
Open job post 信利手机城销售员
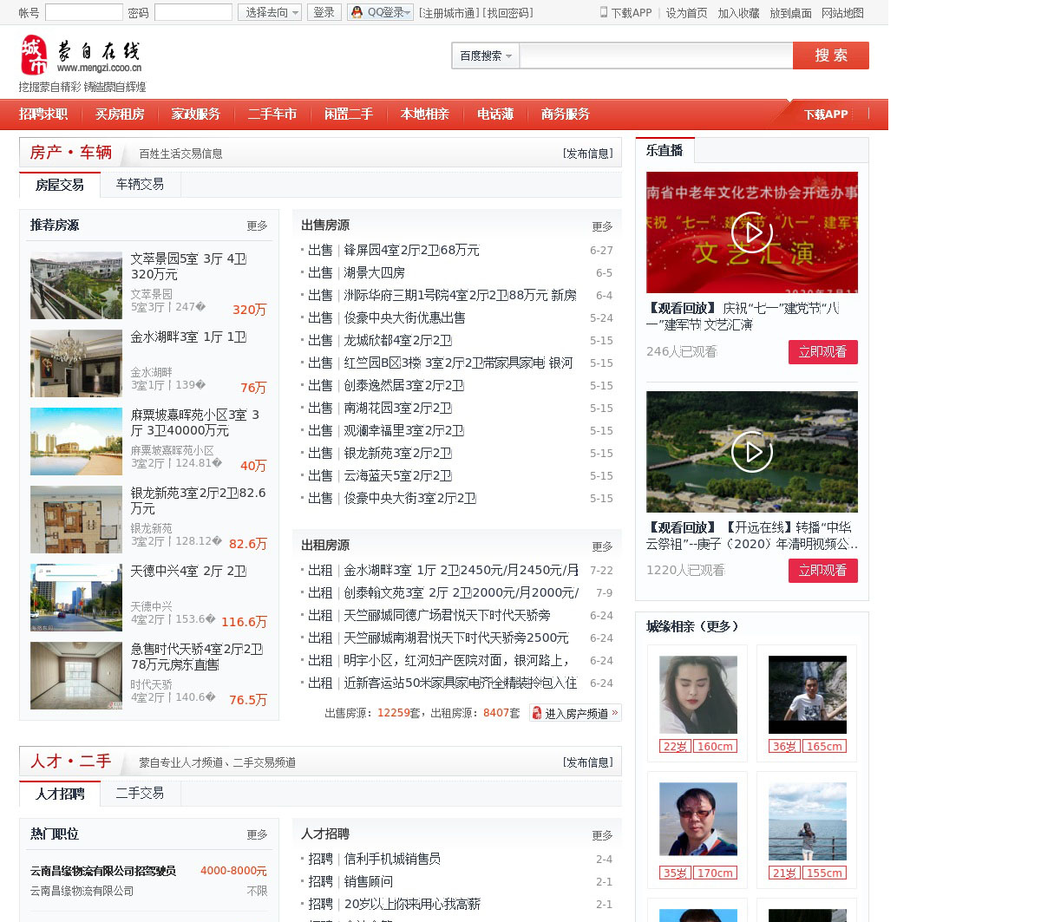coord(392,859)
